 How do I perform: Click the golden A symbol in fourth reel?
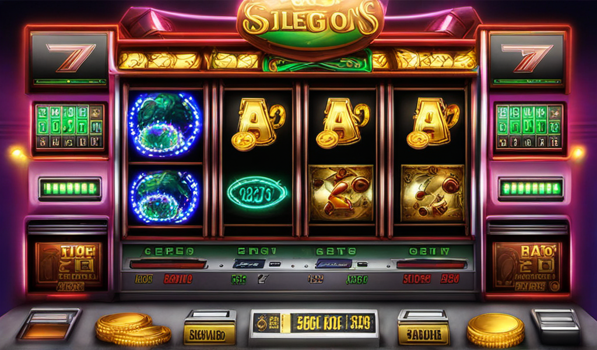[x=433, y=124]
